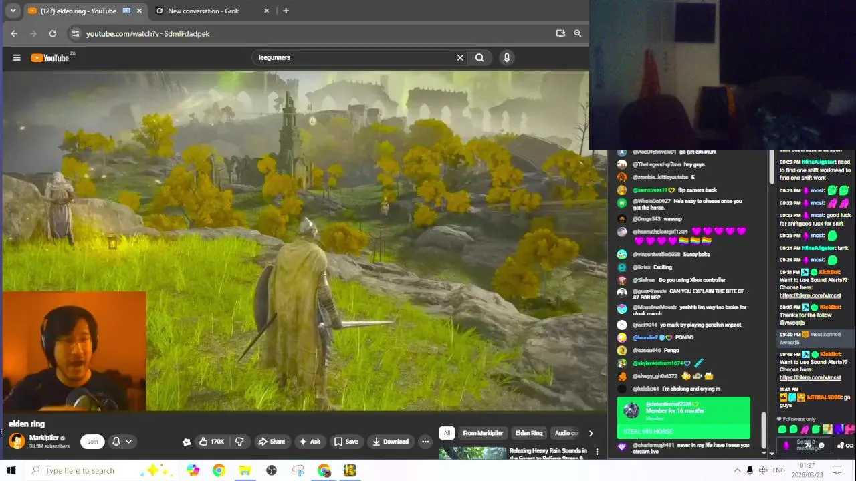This screenshot has height=481, width=856.
Task: Show hidden system tray icons
Action: point(737,470)
